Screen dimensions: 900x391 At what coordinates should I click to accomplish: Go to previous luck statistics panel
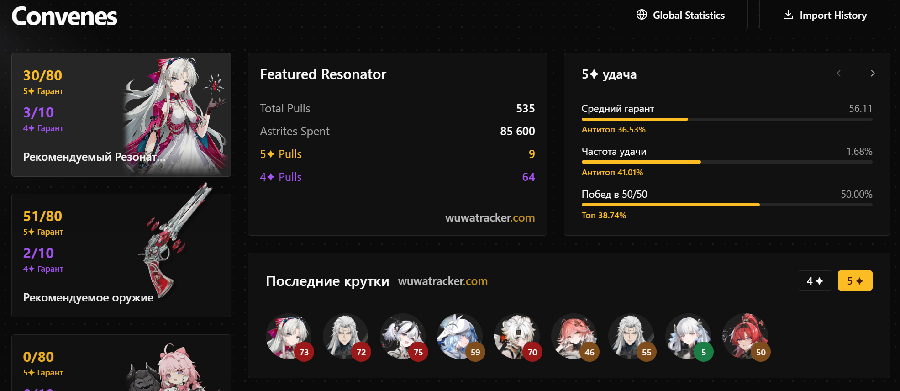point(838,74)
